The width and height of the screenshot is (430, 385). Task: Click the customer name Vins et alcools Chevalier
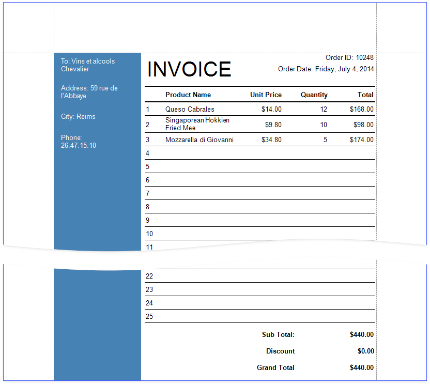[x=88, y=65]
